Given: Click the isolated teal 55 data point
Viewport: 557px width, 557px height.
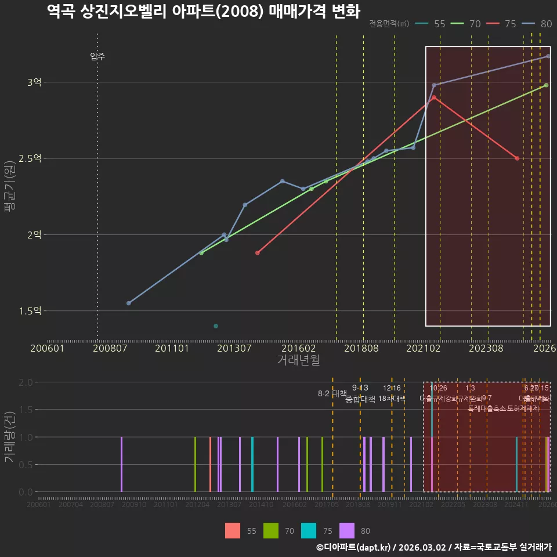Looking at the screenshot, I should point(216,326).
